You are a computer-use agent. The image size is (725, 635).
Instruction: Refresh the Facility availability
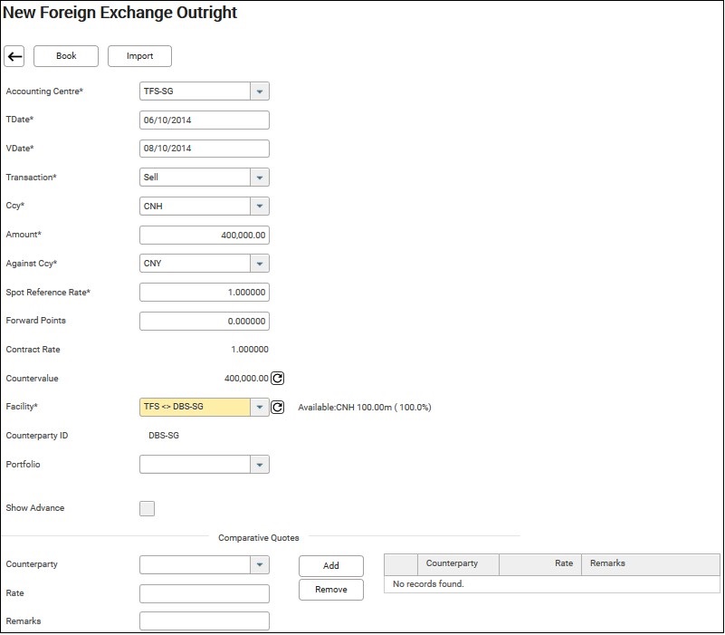tap(277, 408)
